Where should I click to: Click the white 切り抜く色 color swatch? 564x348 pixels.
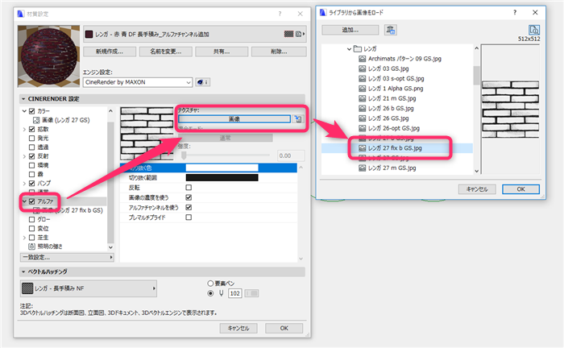[x=222, y=168]
